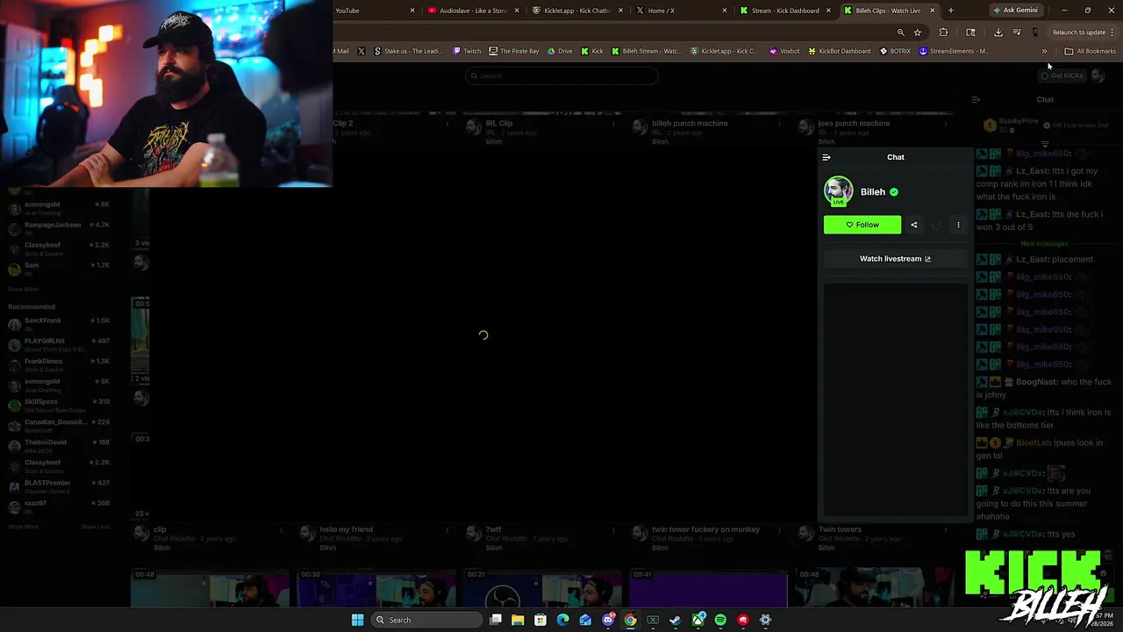Click the Billeh channel name in clip panel
Viewport: 1123px width, 632px height.
[873, 192]
